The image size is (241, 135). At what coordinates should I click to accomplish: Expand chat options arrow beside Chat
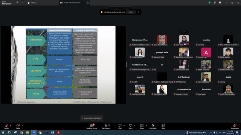[x=124, y=125]
